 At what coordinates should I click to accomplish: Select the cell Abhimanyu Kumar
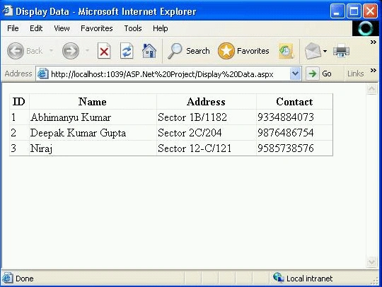pos(93,117)
